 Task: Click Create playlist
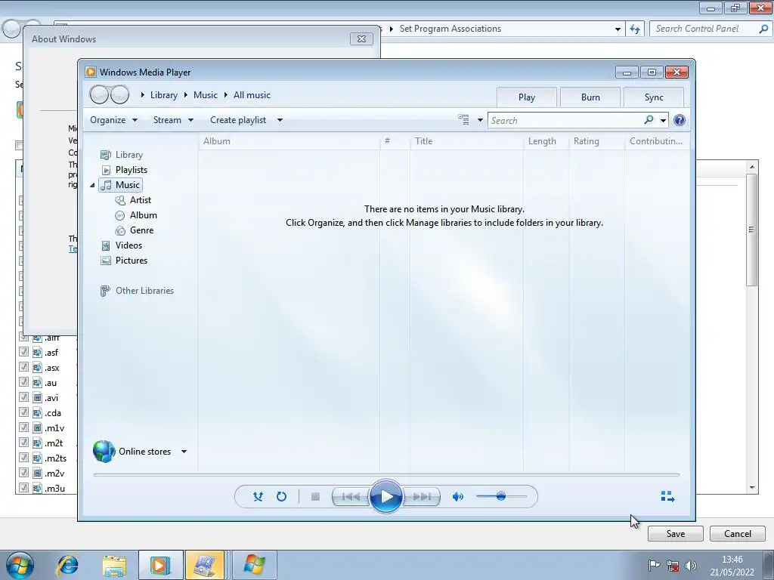coord(238,120)
